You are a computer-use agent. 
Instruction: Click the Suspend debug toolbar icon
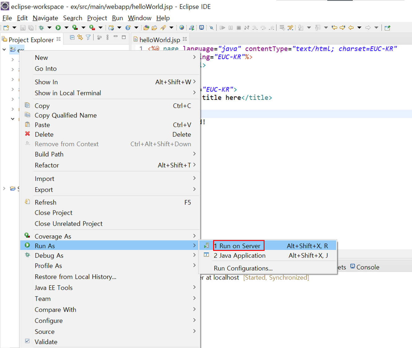230,28
